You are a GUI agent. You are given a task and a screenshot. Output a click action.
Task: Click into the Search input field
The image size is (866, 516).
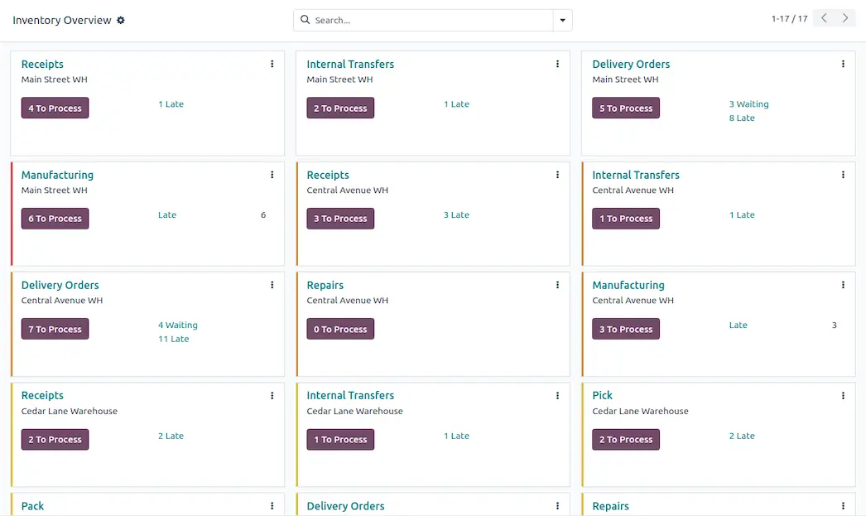(431, 20)
